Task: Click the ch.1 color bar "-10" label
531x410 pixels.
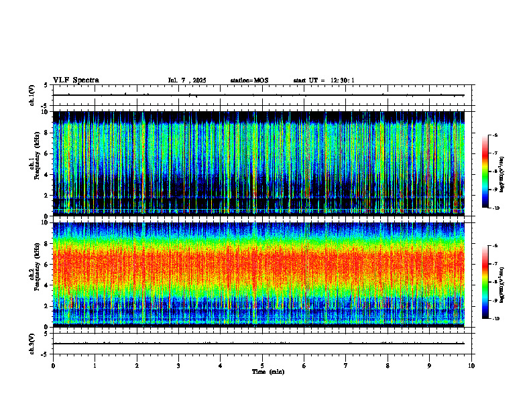Action: (x=495, y=208)
